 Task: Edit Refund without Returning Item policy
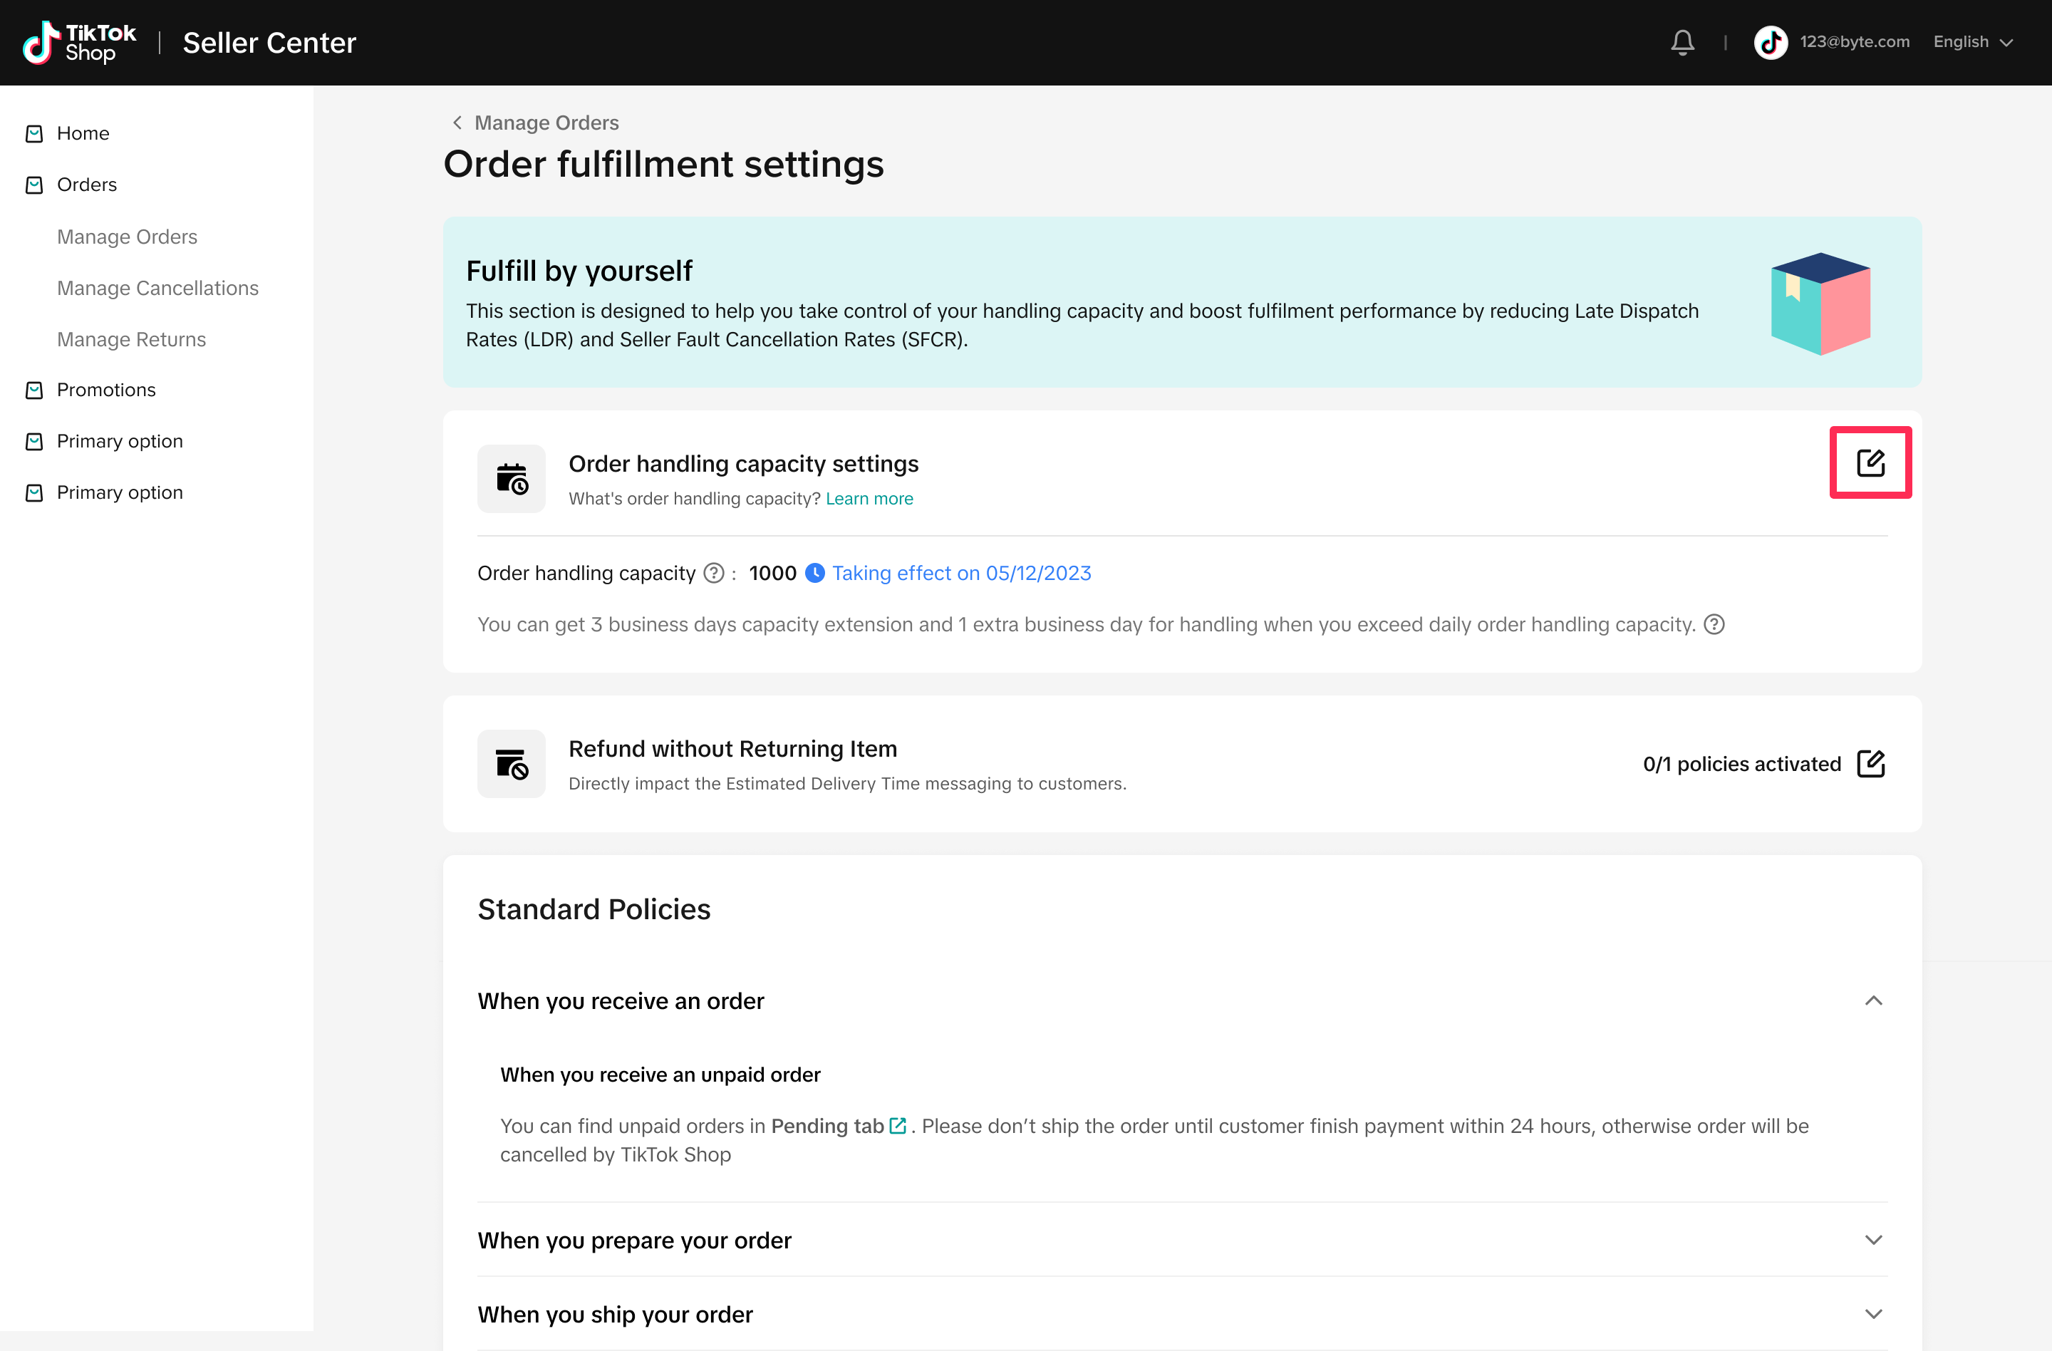(1870, 764)
